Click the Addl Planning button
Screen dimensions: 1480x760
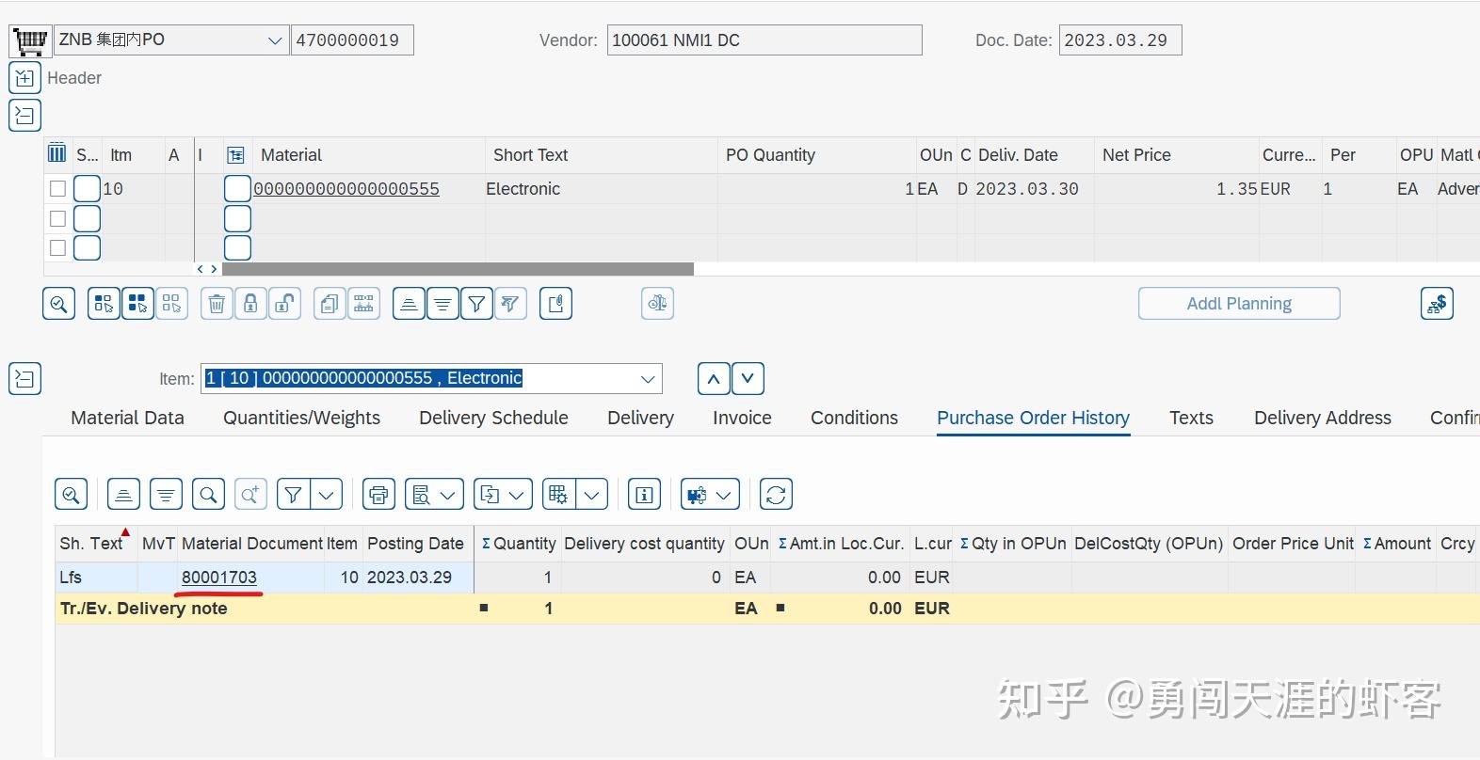tap(1239, 304)
